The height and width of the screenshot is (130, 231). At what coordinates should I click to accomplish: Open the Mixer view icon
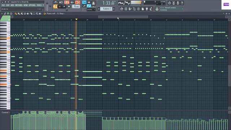[x=138, y=9]
